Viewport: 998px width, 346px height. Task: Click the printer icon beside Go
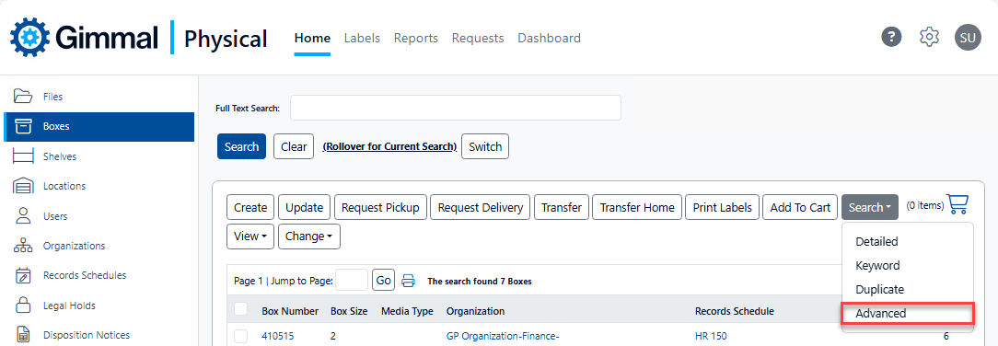point(408,281)
